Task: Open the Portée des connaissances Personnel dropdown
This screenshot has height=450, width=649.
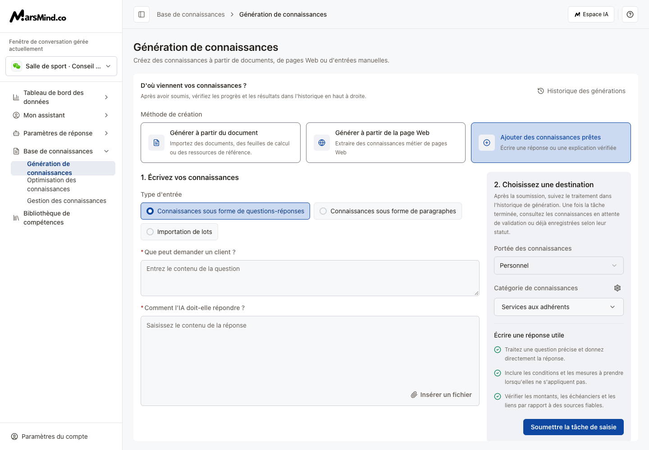Action: (559, 265)
